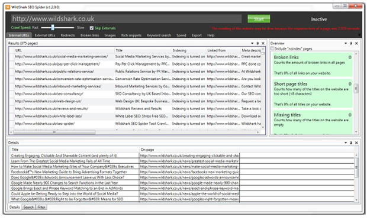Open the External URLs tab
The height and width of the screenshot is (220, 367).
click(x=45, y=35)
